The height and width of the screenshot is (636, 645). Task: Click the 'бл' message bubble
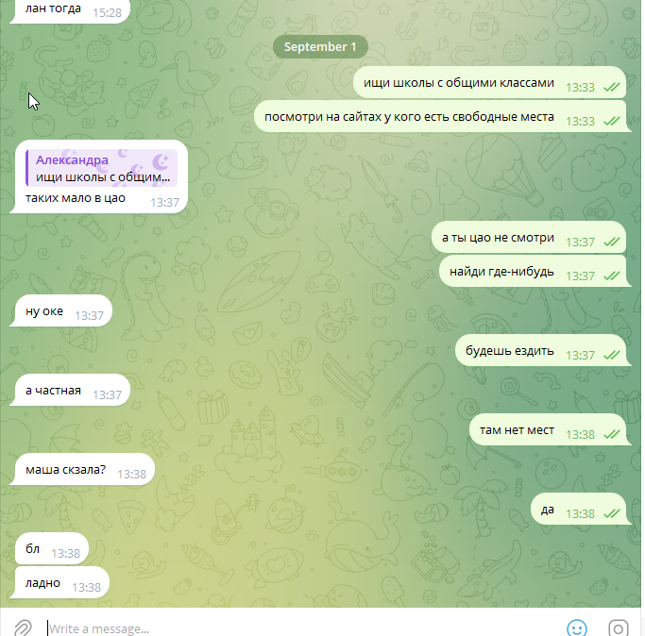(52, 548)
